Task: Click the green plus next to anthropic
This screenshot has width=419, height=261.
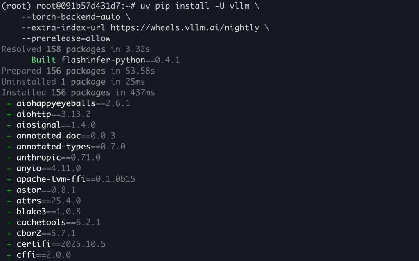Action: tap(9, 157)
